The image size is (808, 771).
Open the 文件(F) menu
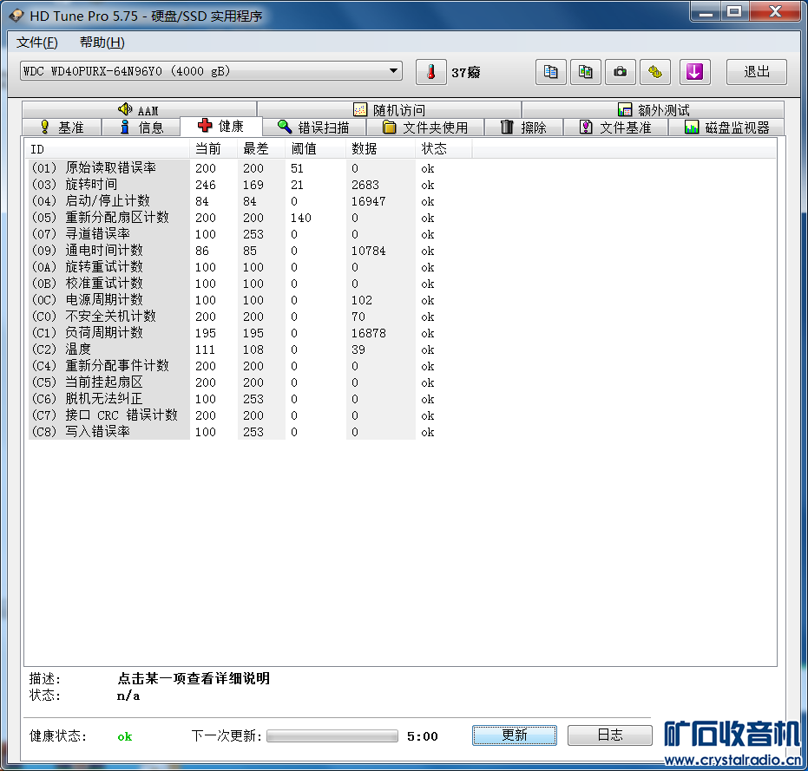click(37, 42)
